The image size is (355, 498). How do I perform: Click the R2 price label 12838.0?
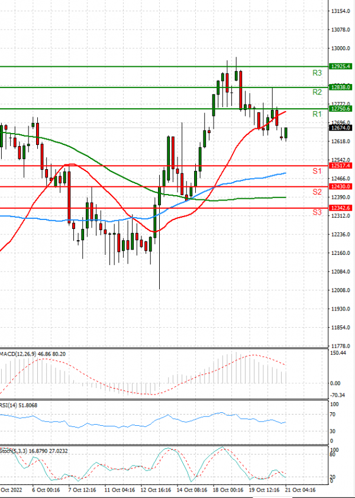pyautogui.click(x=341, y=87)
